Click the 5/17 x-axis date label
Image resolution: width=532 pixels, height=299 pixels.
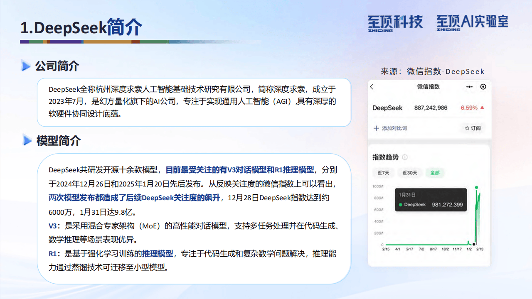click(409, 249)
